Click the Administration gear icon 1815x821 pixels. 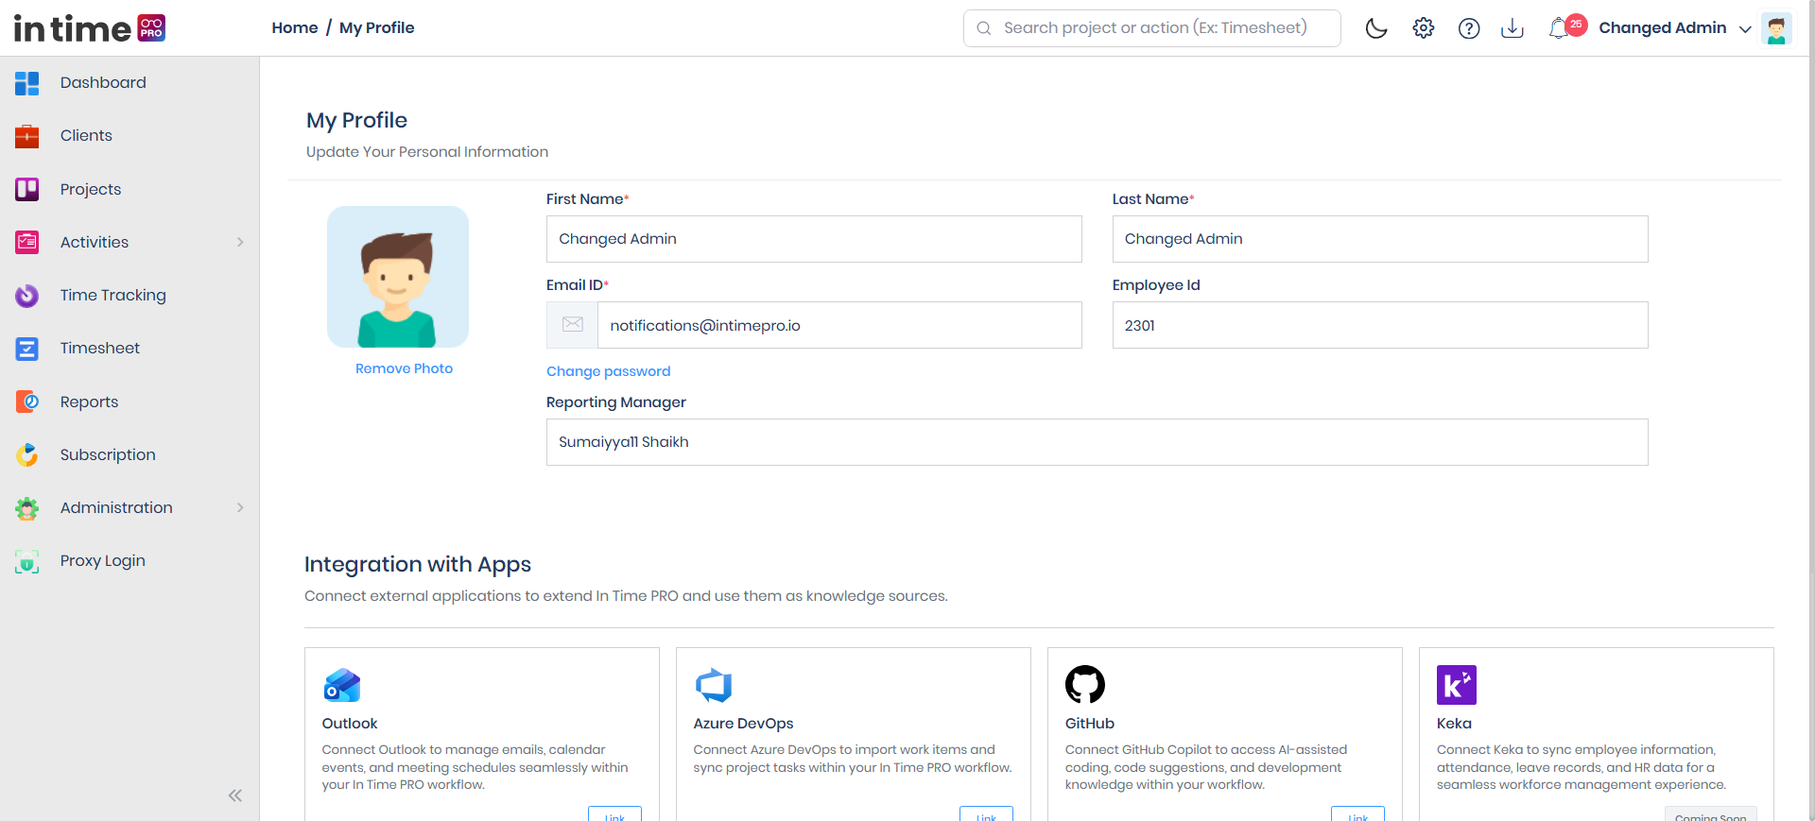[27, 508]
